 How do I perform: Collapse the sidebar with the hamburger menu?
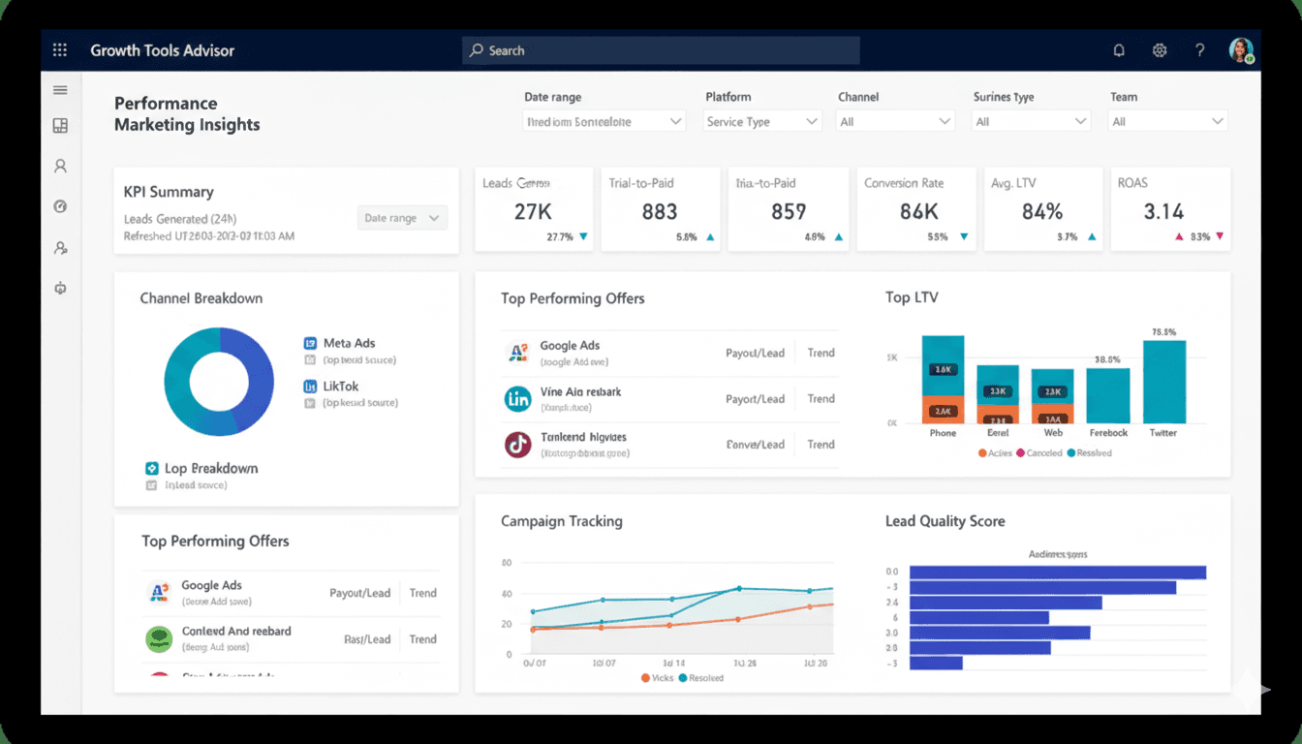(x=60, y=89)
